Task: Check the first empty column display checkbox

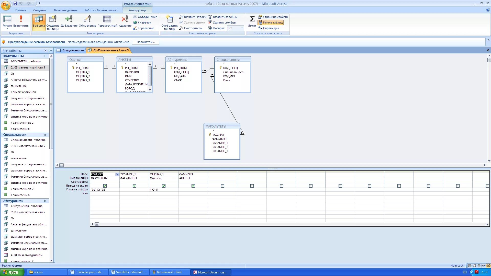Action: coord(222,186)
